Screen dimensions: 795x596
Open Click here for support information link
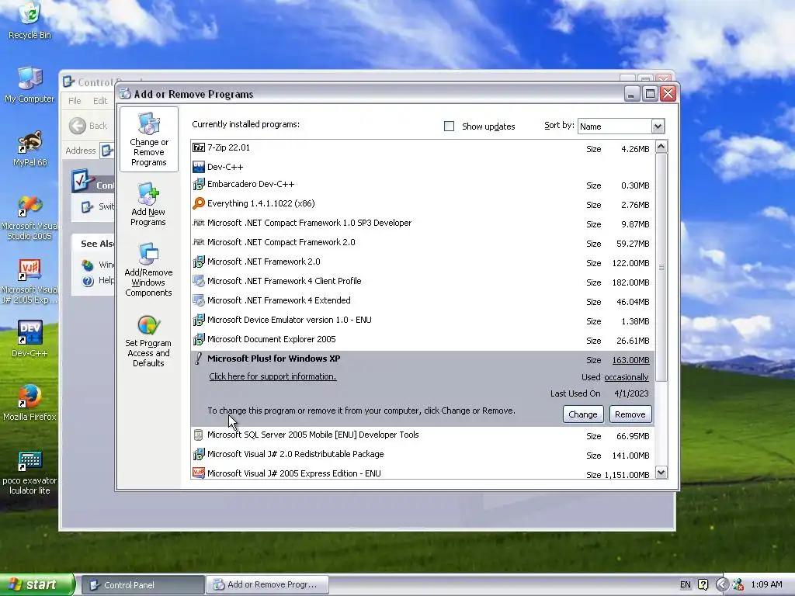click(x=273, y=376)
